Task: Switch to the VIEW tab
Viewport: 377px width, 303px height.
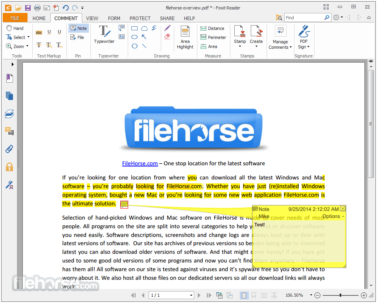Action: [92, 18]
